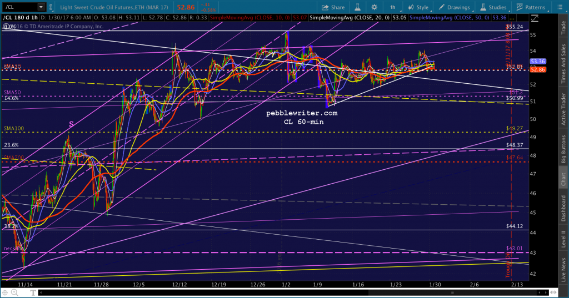Viewport: 569px width, 298px height.
Task: Click the $44.12 level label
Action: point(515,226)
